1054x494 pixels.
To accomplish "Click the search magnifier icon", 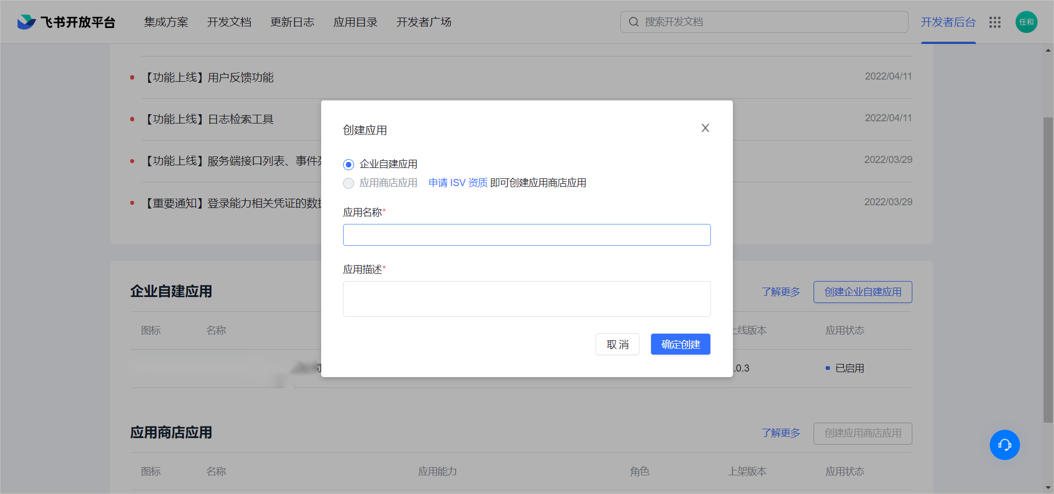I will point(633,21).
